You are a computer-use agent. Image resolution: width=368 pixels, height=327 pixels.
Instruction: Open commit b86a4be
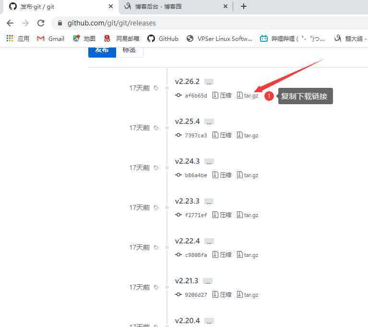click(196, 175)
